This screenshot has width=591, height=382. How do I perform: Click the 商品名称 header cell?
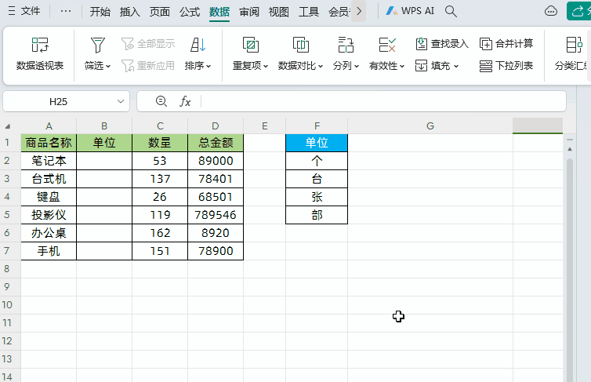(49, 143)
